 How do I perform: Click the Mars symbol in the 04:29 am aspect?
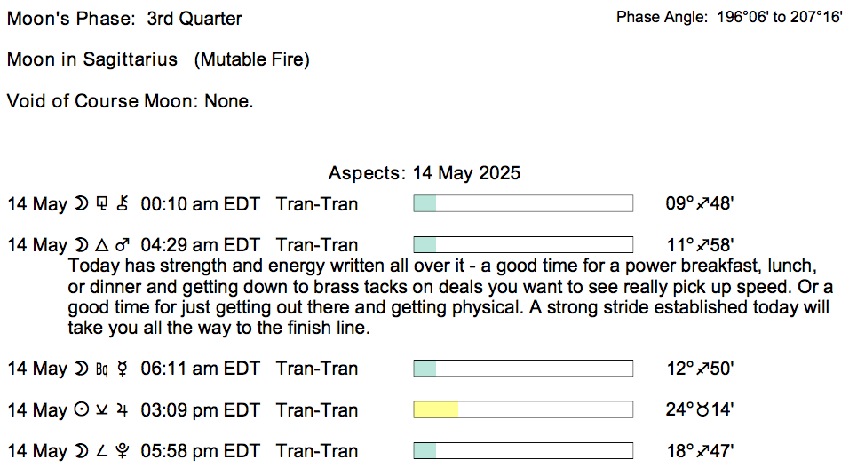pyautogui.click(x=123, y=245)
